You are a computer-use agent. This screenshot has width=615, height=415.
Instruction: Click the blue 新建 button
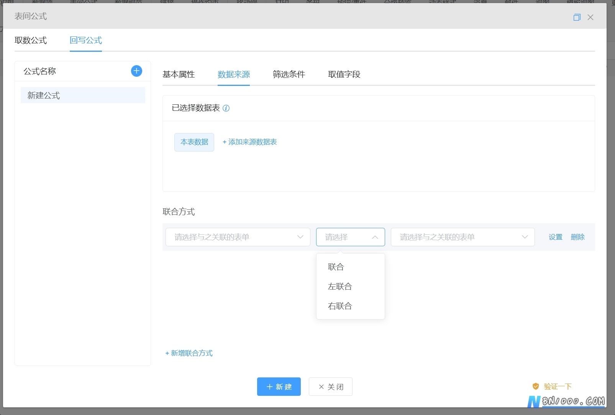[x=279, y=387]
